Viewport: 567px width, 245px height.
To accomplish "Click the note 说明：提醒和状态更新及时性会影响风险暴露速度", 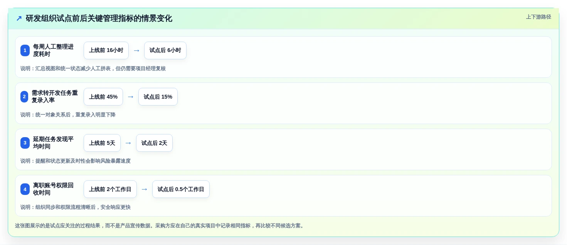I will click(x=76, y=161).
